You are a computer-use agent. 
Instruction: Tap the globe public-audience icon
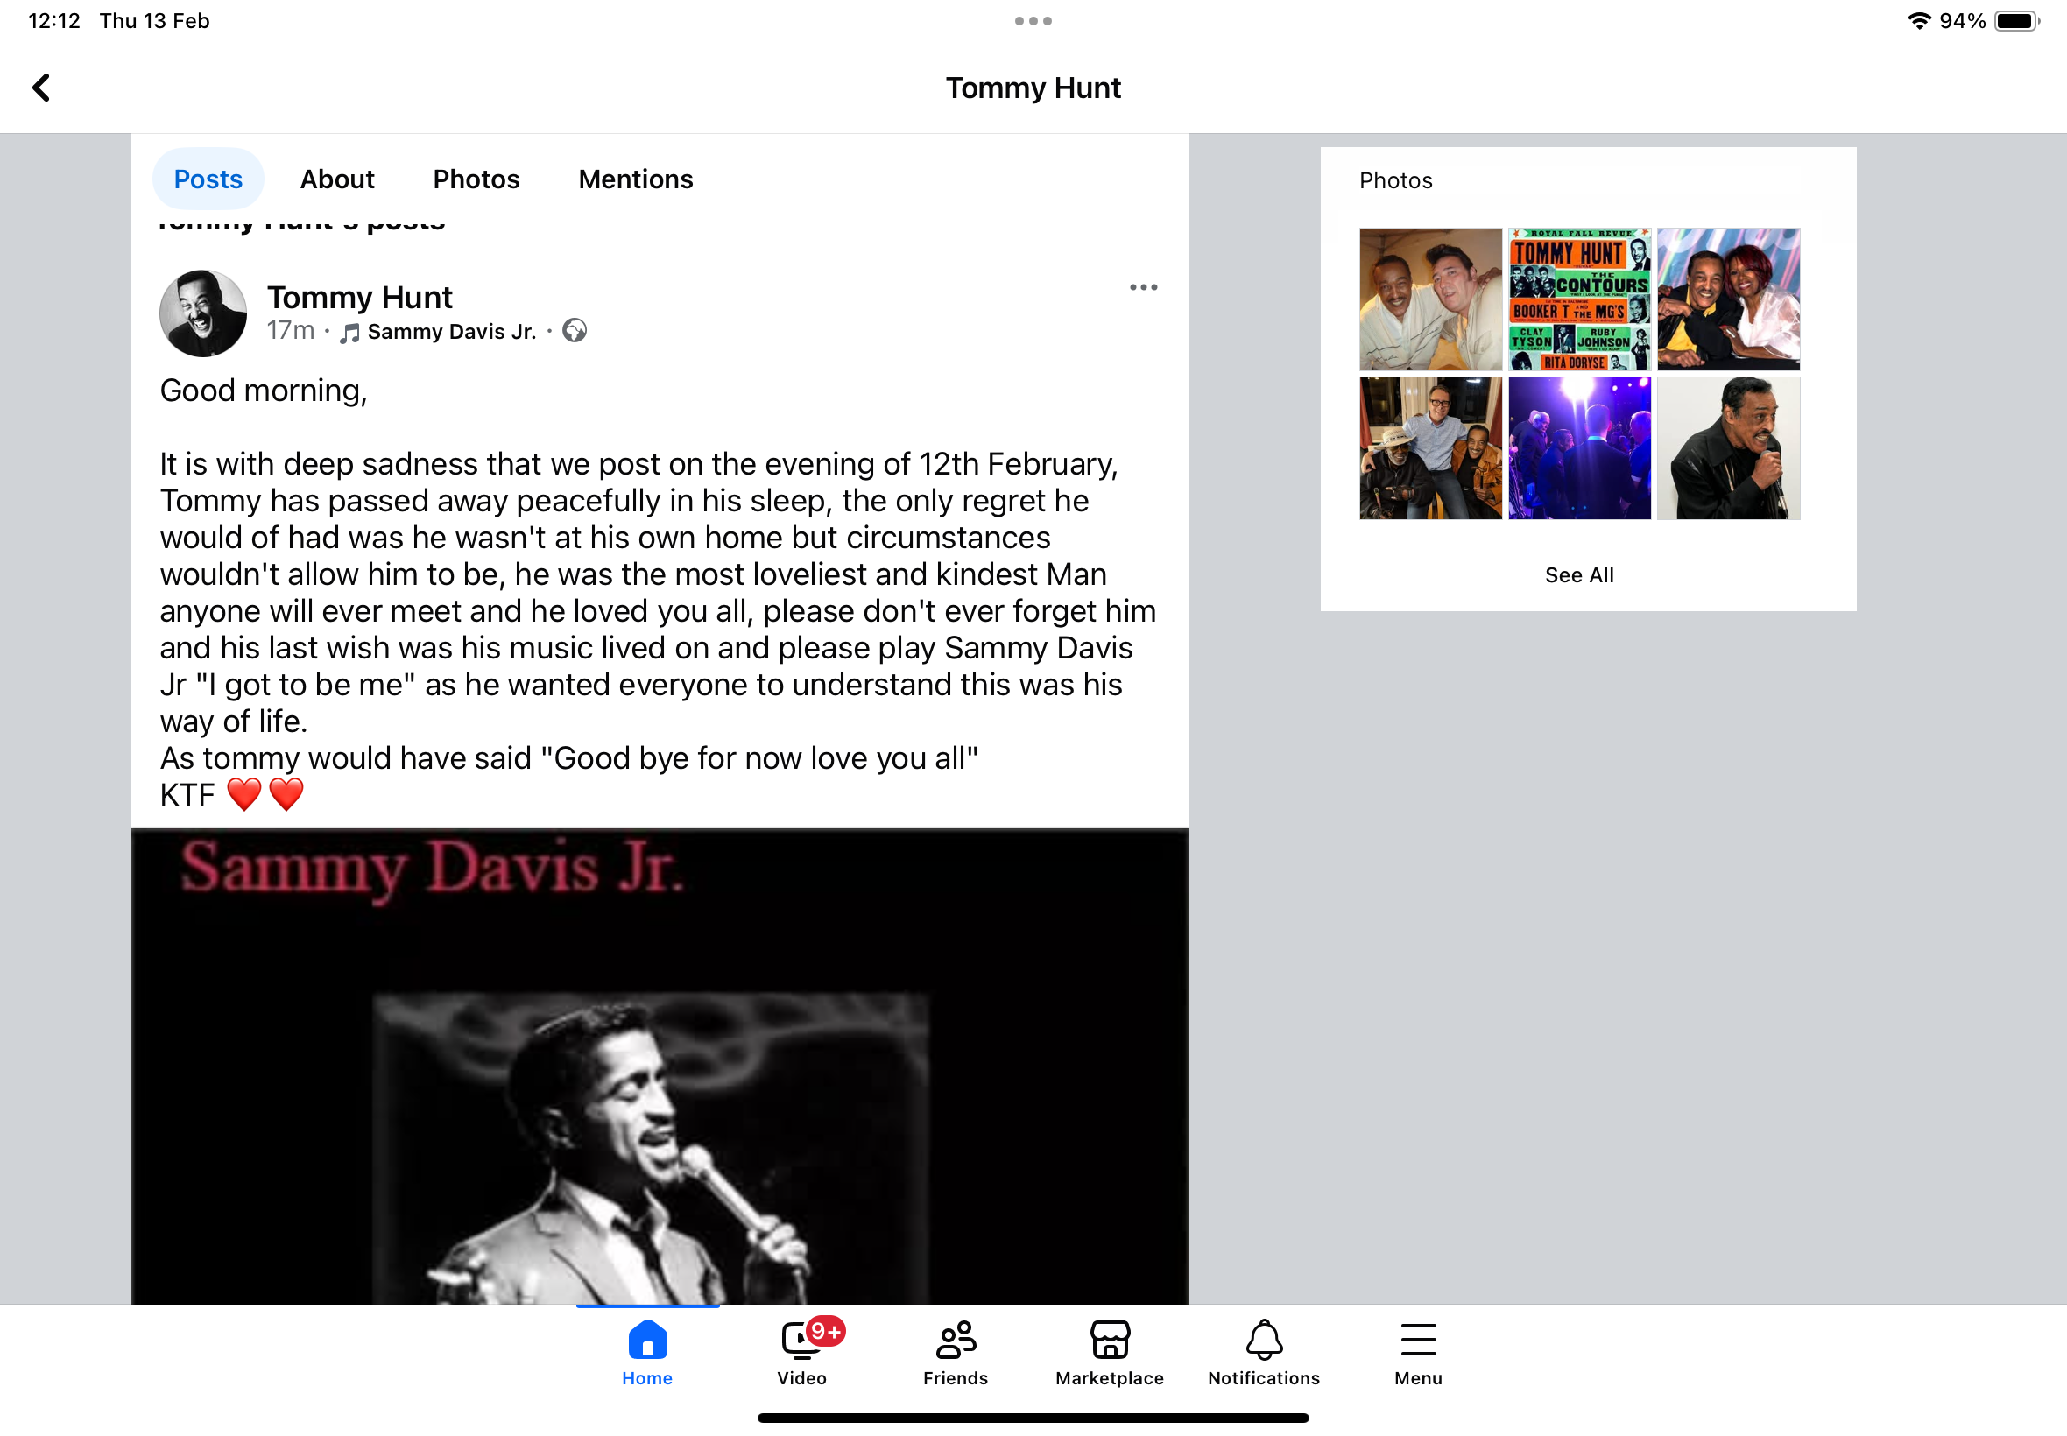[574, 331]
